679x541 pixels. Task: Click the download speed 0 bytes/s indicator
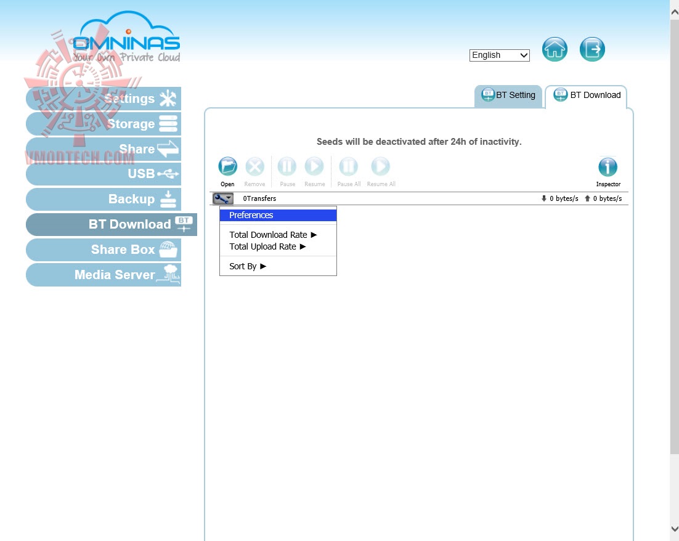(x=559, y=198)
